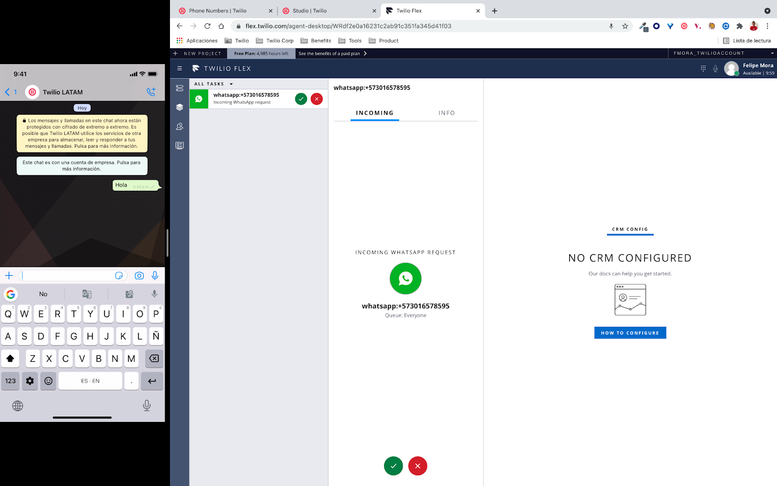Tap the emoji key on phone keyboard

(49, 381)
